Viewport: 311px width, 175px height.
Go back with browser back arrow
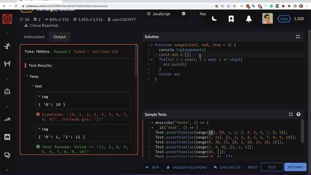click(x=4, y=6)
